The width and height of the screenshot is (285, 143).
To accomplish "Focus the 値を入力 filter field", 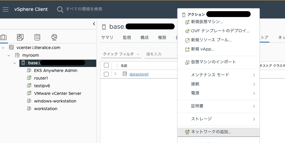I will click(161, 54).
